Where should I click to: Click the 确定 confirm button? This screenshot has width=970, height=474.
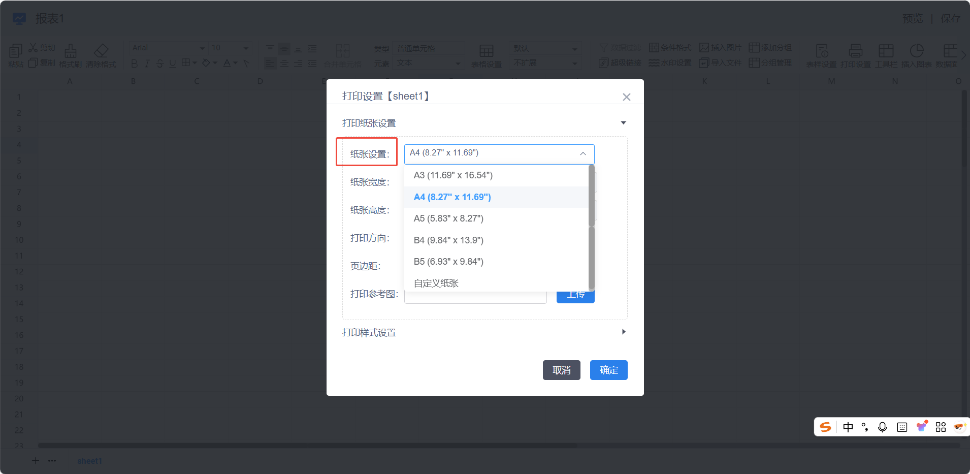[608, 370]
